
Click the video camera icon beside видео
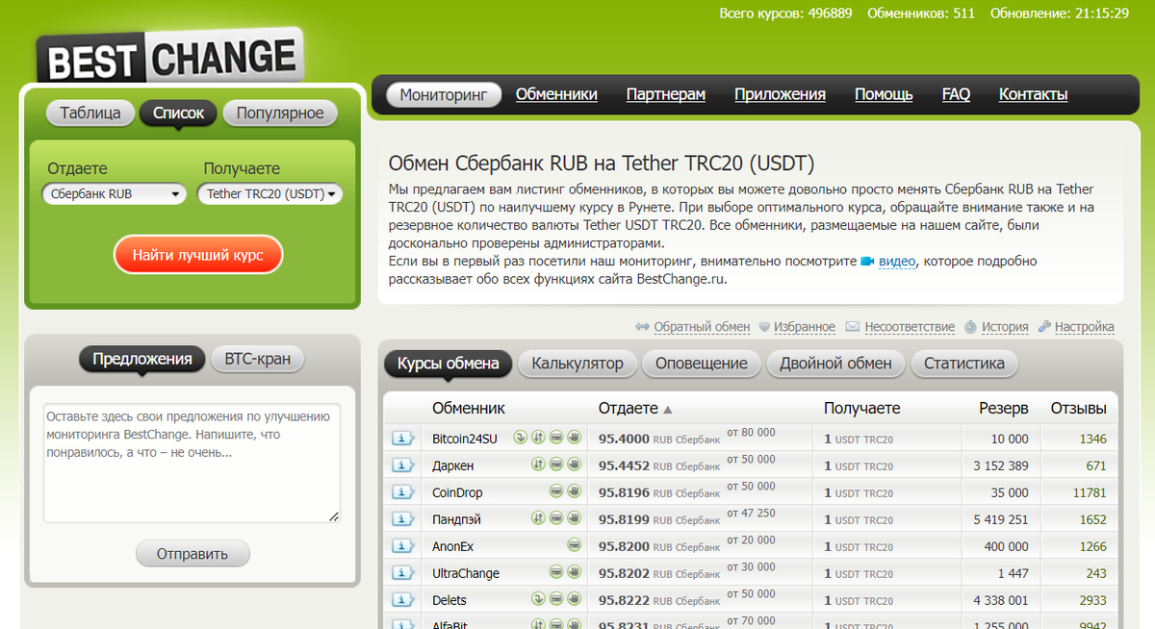pyautogui.click(x=867, y=262)
